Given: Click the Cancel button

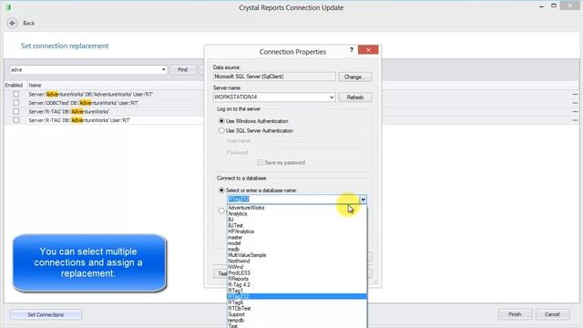Looking at the screenshot, I should pyautogui.click(x=553, y=314).
